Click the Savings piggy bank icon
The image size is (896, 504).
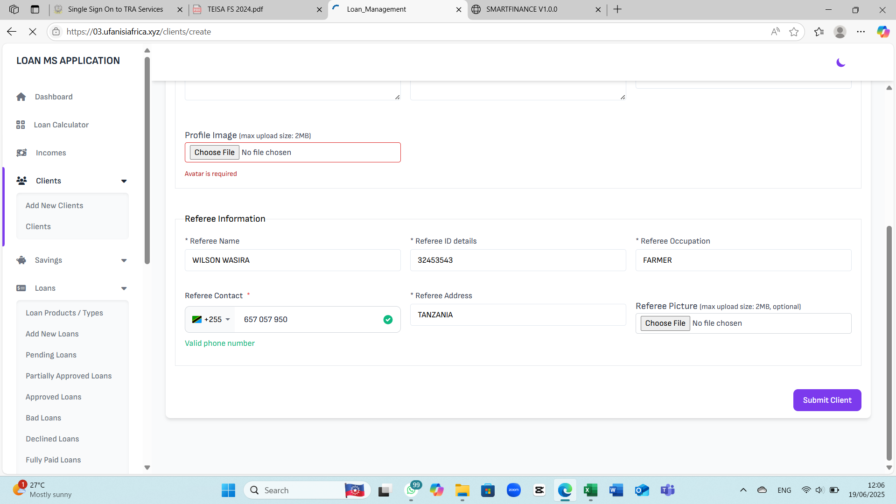(21, 260)
